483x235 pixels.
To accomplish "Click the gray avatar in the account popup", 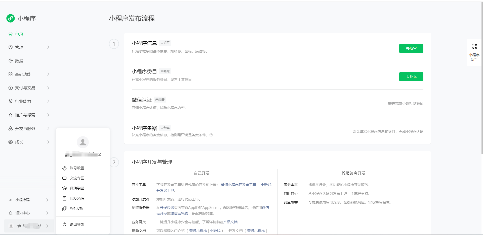I will point(83,142).
